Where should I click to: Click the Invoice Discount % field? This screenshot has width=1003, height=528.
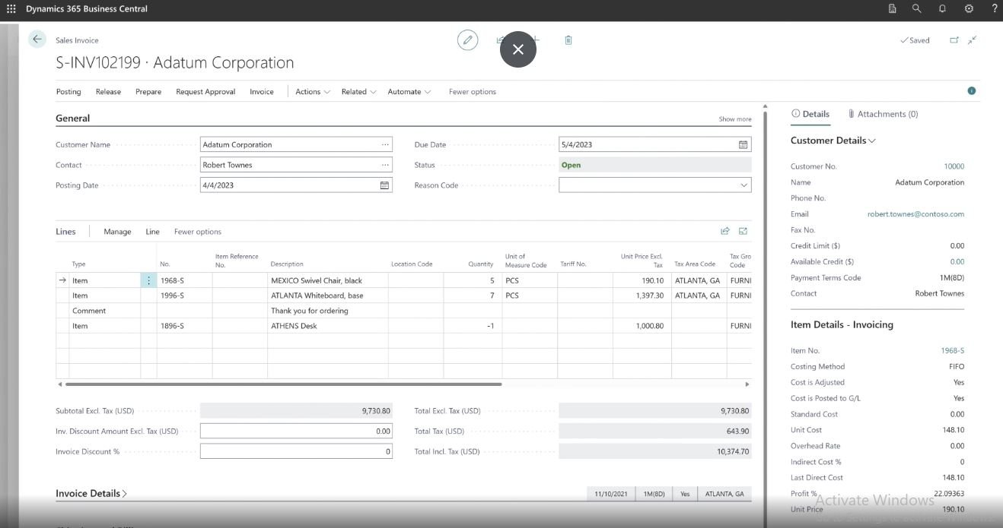tap(296, 451)
